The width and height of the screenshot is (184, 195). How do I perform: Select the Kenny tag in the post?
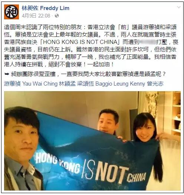pyautogui.click(x=138, y=84)
